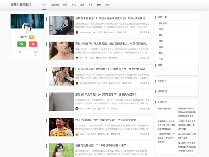The width and height of the screenshot is (209, 157).
Task: Open friend link 《丰满的女邻居》在线观看
Action: pos(166,138)
